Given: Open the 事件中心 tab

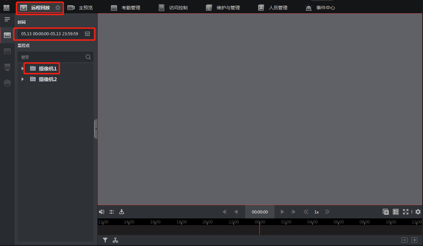Looking at the screenshot, I should [320, 8].
